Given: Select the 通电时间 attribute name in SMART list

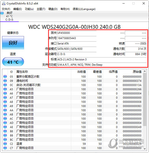Looking at the screenshot, I should pyautogui.click(x=22, y=81).
